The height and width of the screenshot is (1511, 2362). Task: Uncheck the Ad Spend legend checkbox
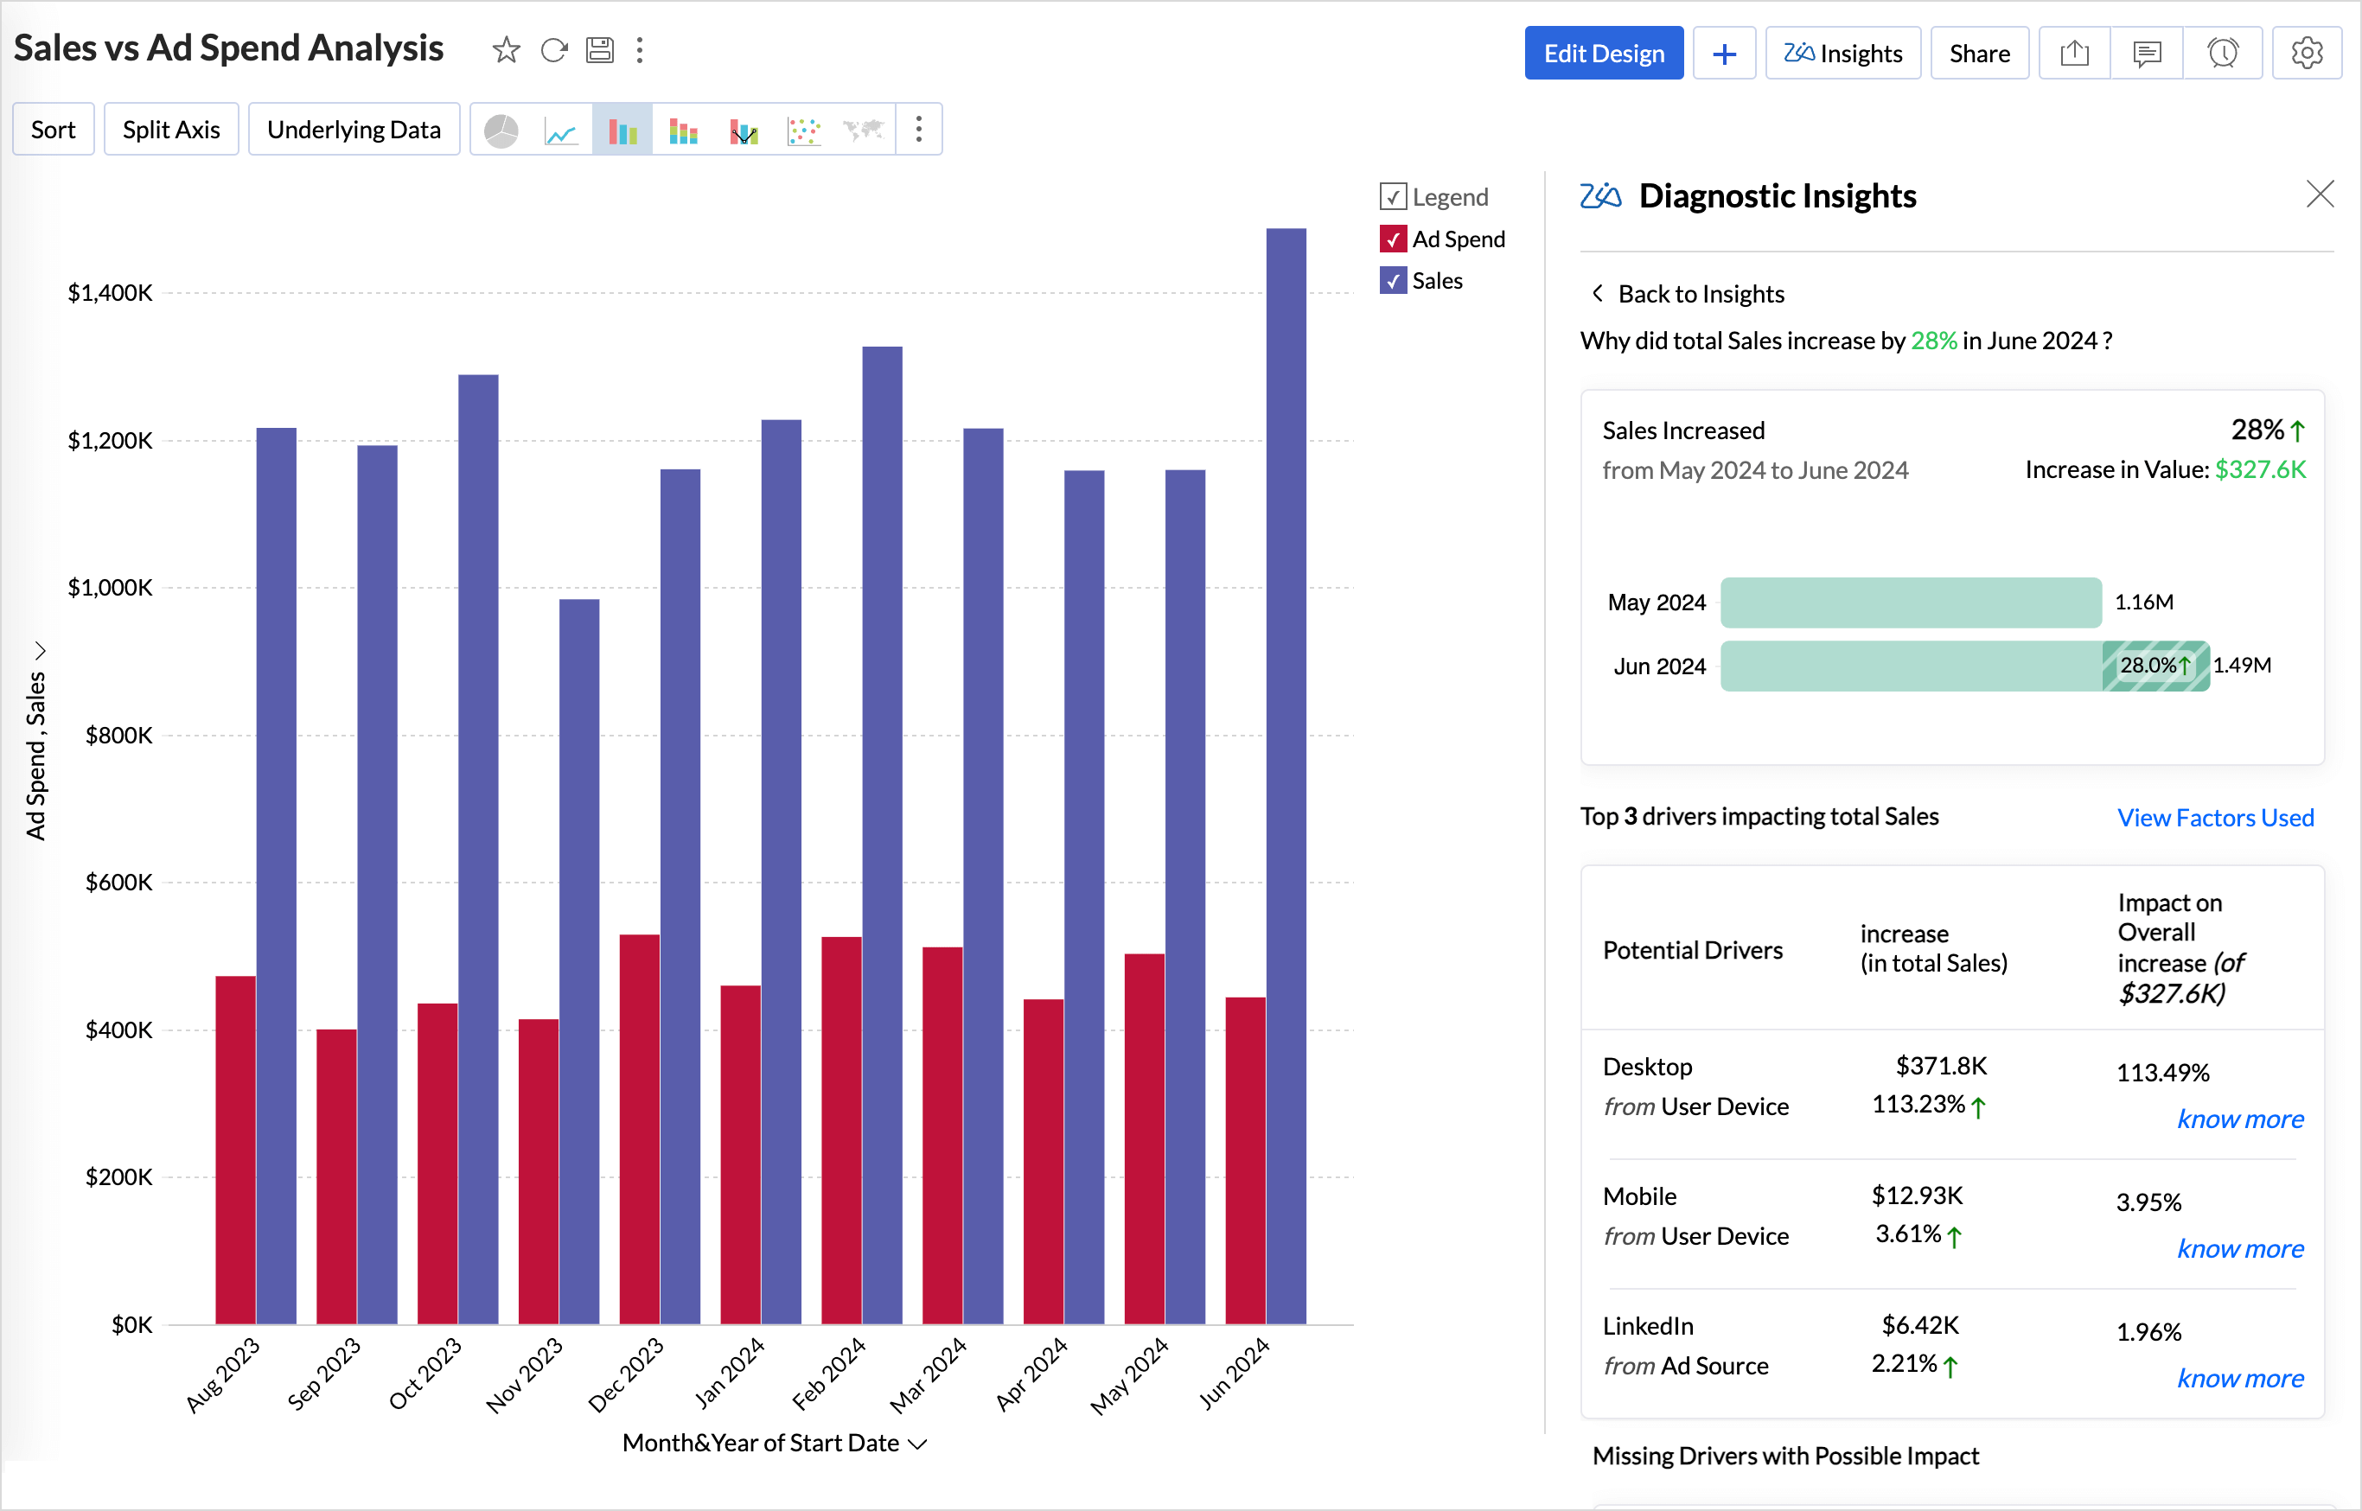tap(1393, 239)
